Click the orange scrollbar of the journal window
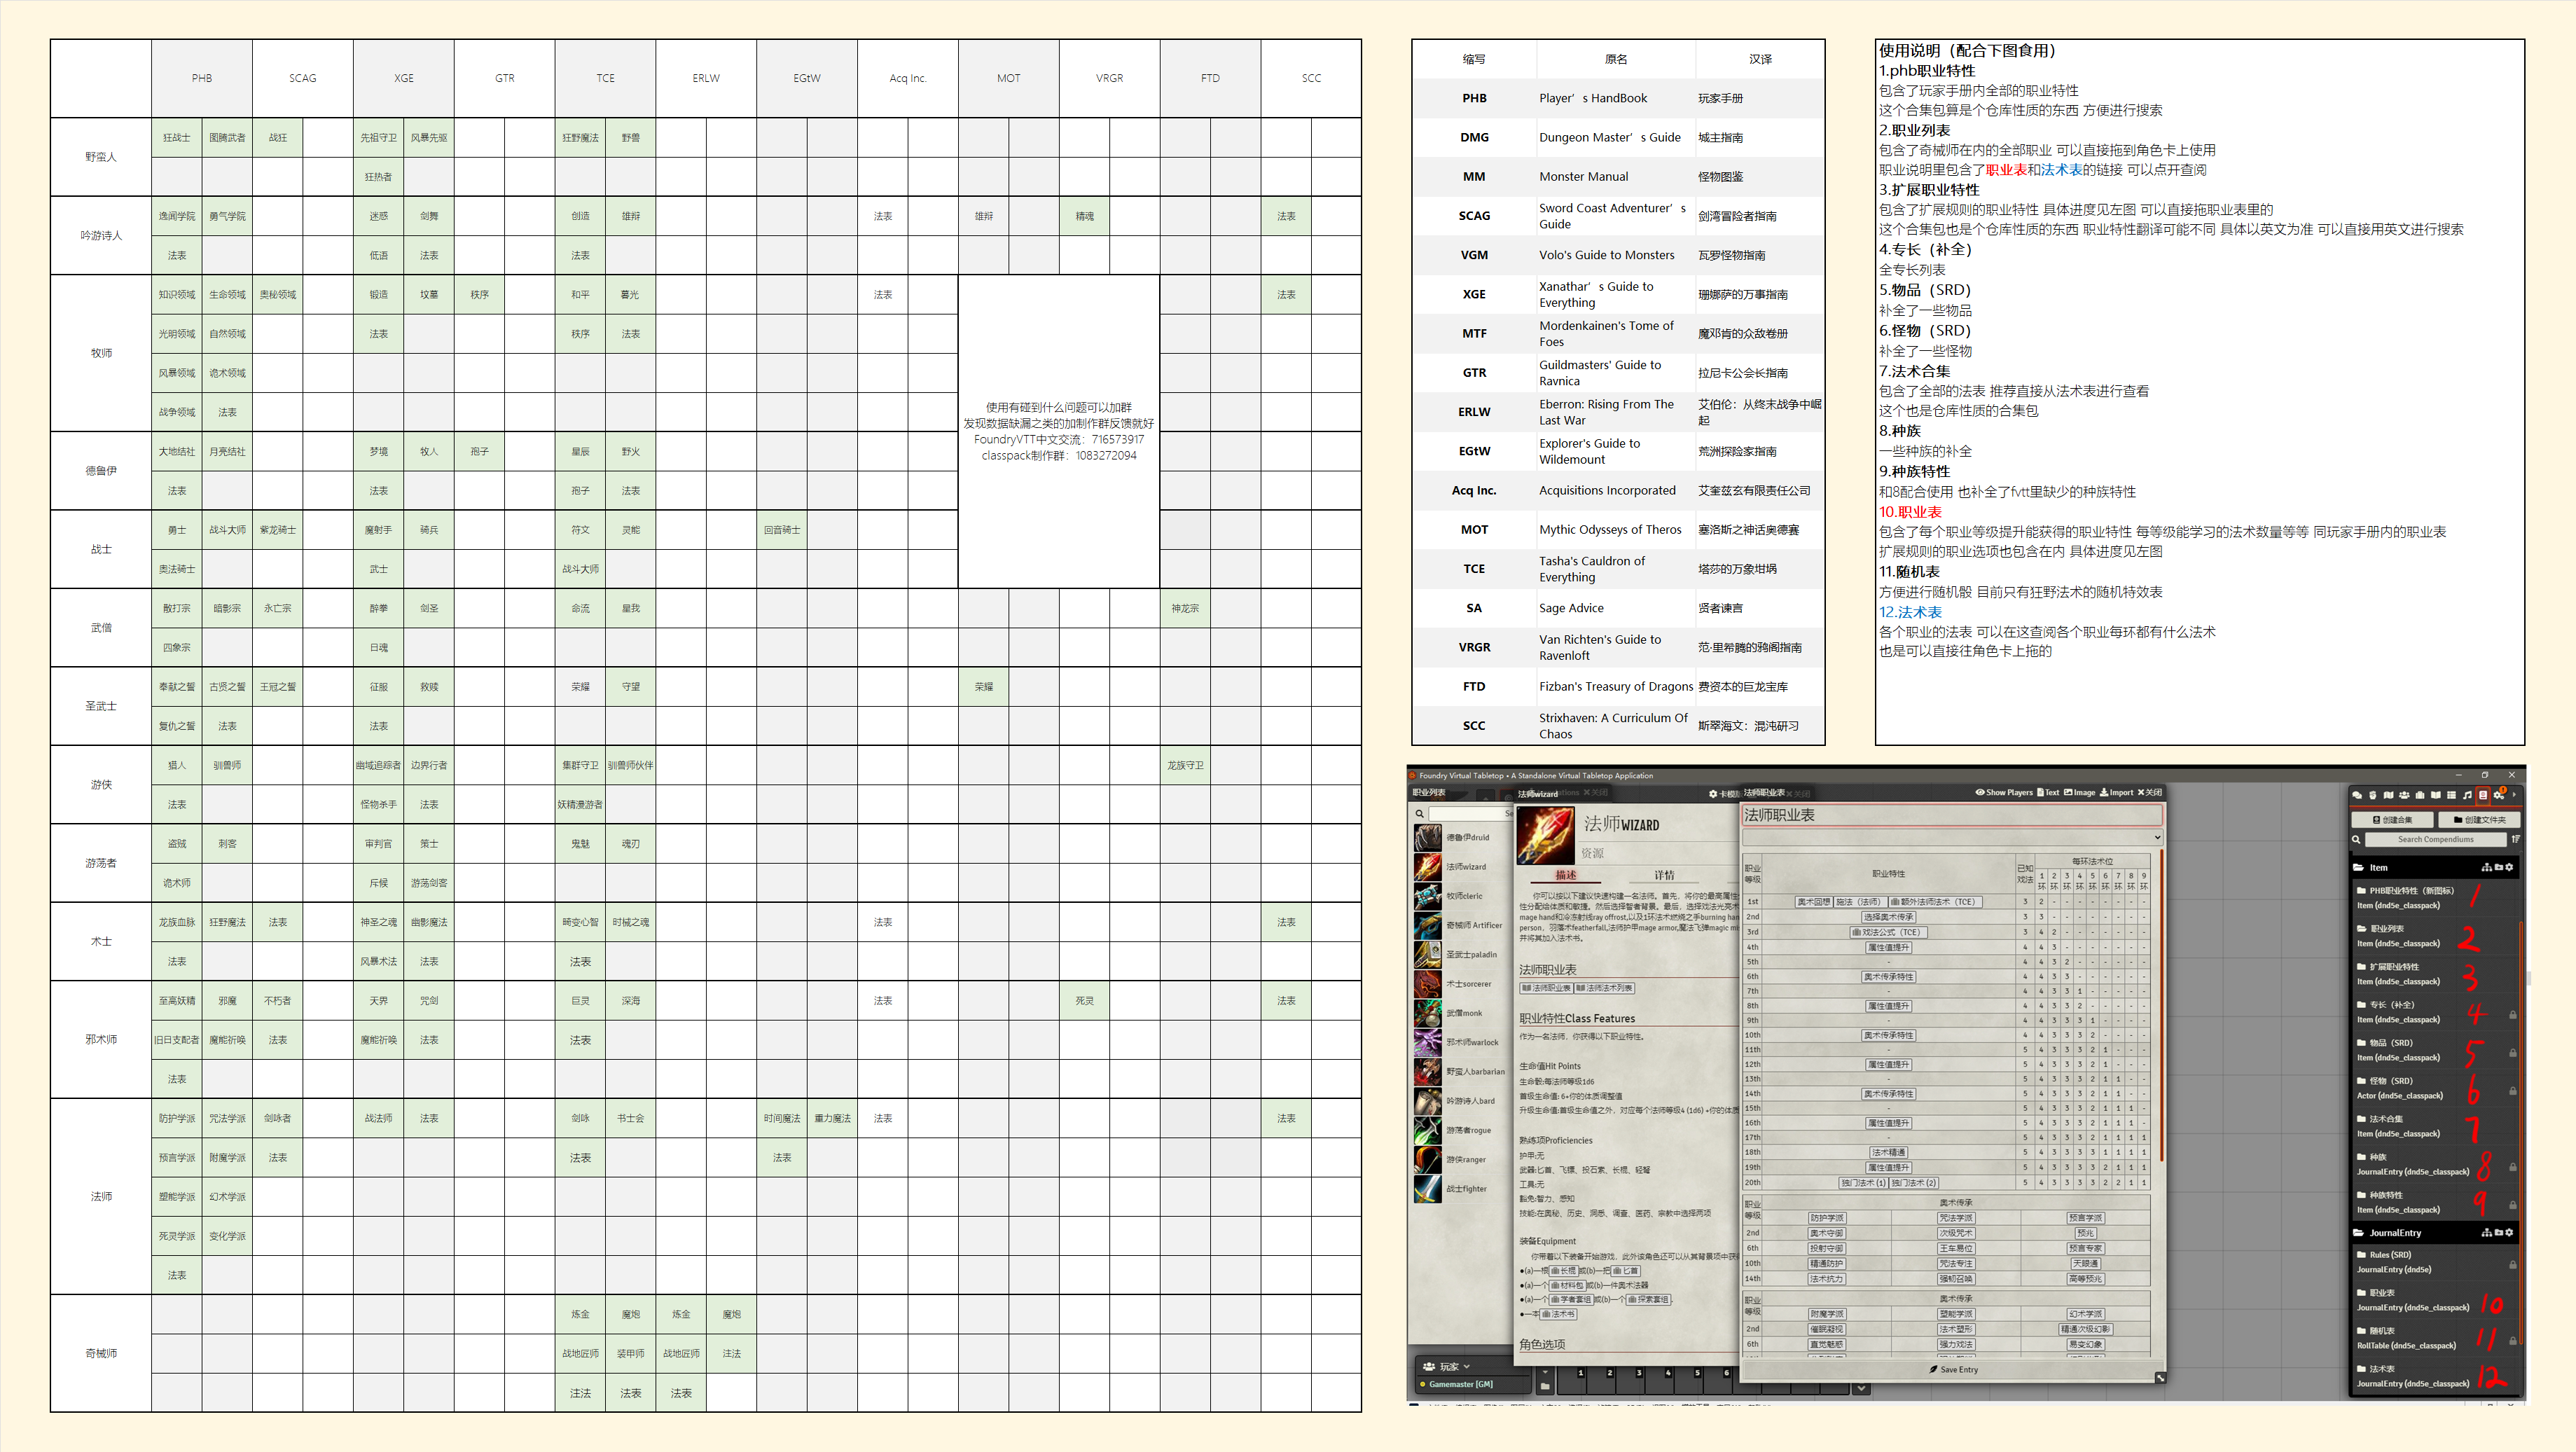Screen dimensions: 2576x1452 pyautogui.click(x=2162, y=1005)
